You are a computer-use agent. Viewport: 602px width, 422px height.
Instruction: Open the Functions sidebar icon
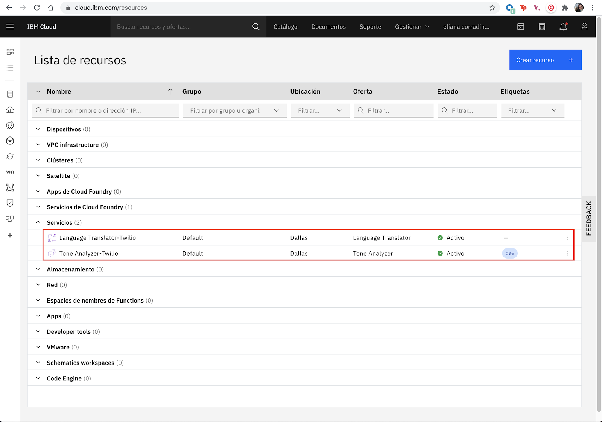pyautogui.click(x=10, y=125)
